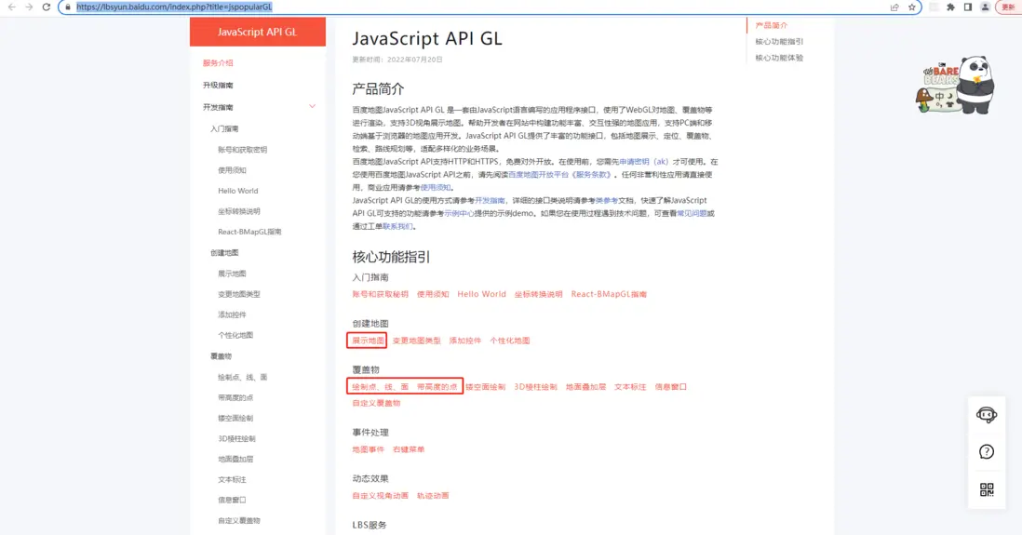Open 地面叠加层 in the left sidebar
1022x535 pixels.
point(235,460)
